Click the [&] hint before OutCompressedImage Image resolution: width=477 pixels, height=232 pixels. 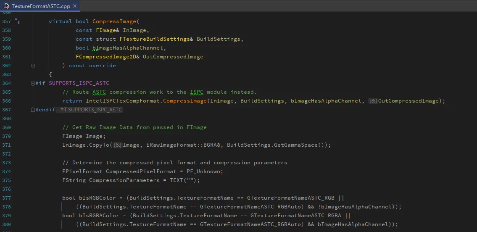(373, 101)
